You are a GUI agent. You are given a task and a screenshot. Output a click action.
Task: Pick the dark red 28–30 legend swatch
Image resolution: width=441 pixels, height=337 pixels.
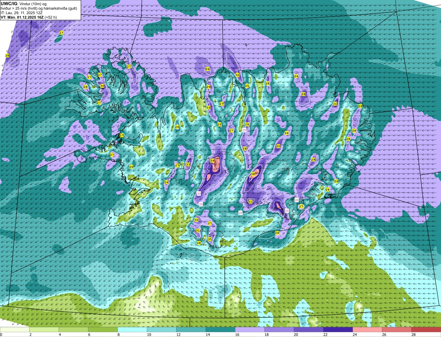426,330
